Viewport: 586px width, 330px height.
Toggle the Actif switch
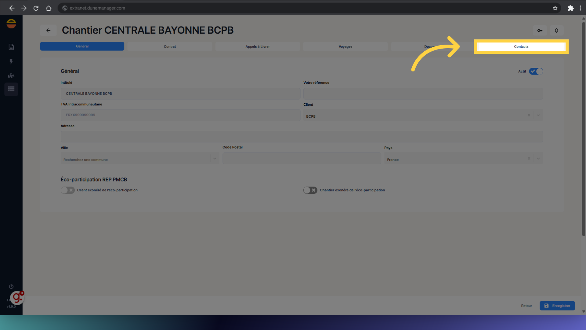pos(536,71)
